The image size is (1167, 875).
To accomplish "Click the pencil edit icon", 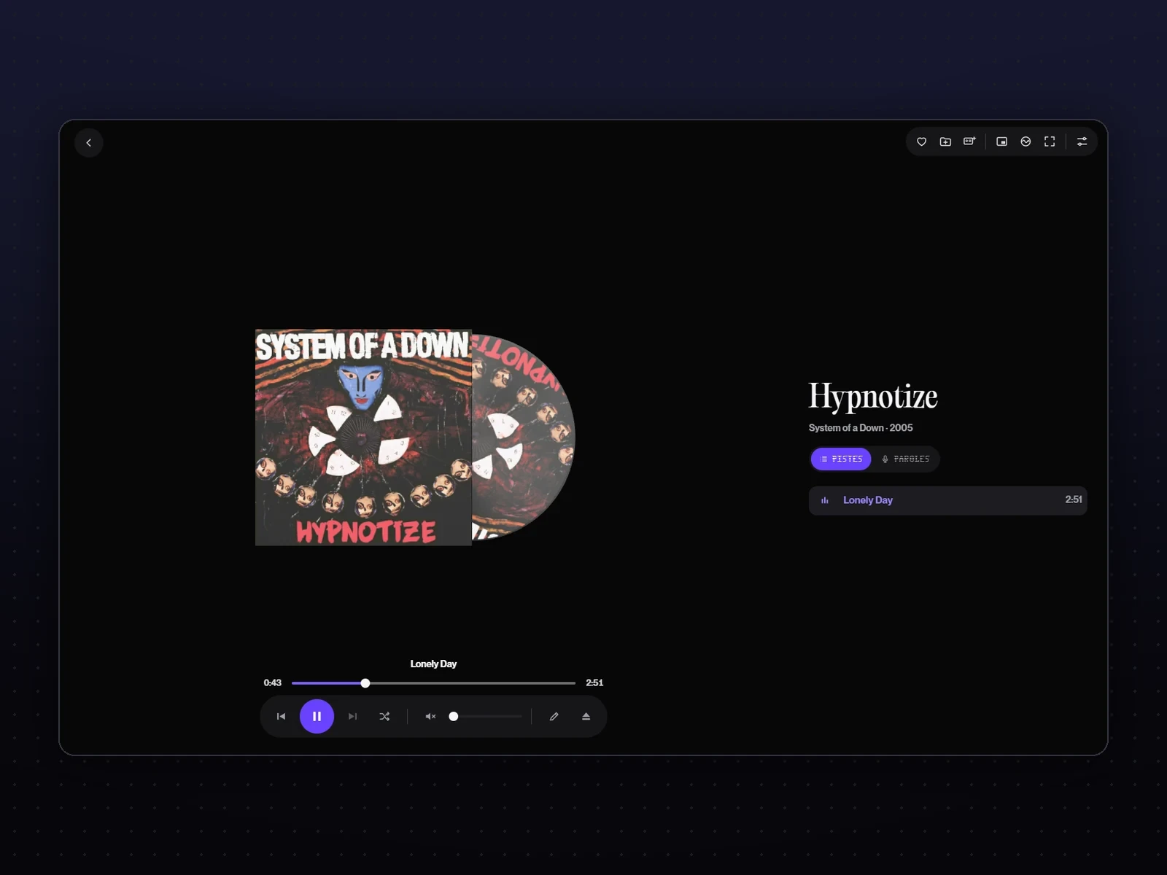I will 554,717.
